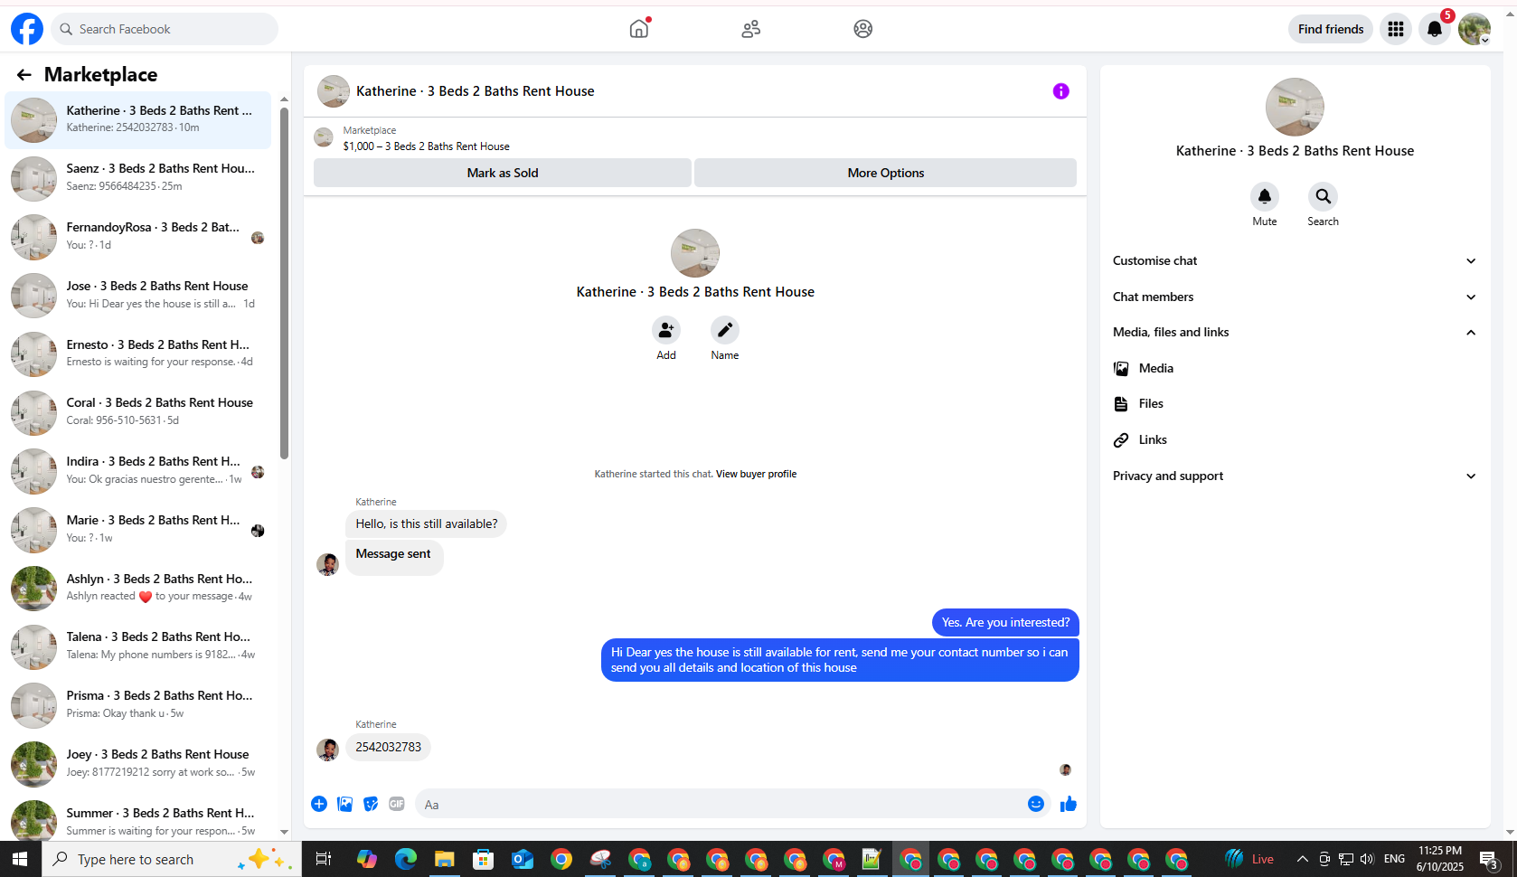This screenshot has width=1517, height=877.
Task: Choose a GIF icon in composer
Action: click(397, 804)
